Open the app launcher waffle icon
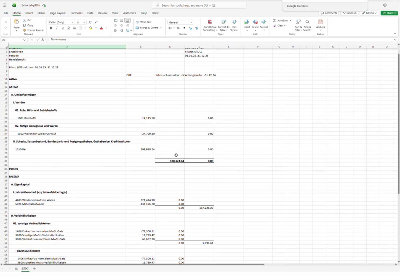Screen dimensions: 400x276 coord(4,5)
